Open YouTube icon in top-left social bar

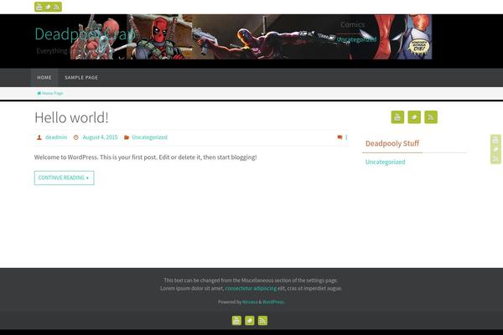(39, 7)
